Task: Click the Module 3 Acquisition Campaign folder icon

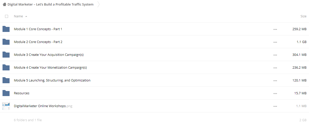Action: click(6, 55)
